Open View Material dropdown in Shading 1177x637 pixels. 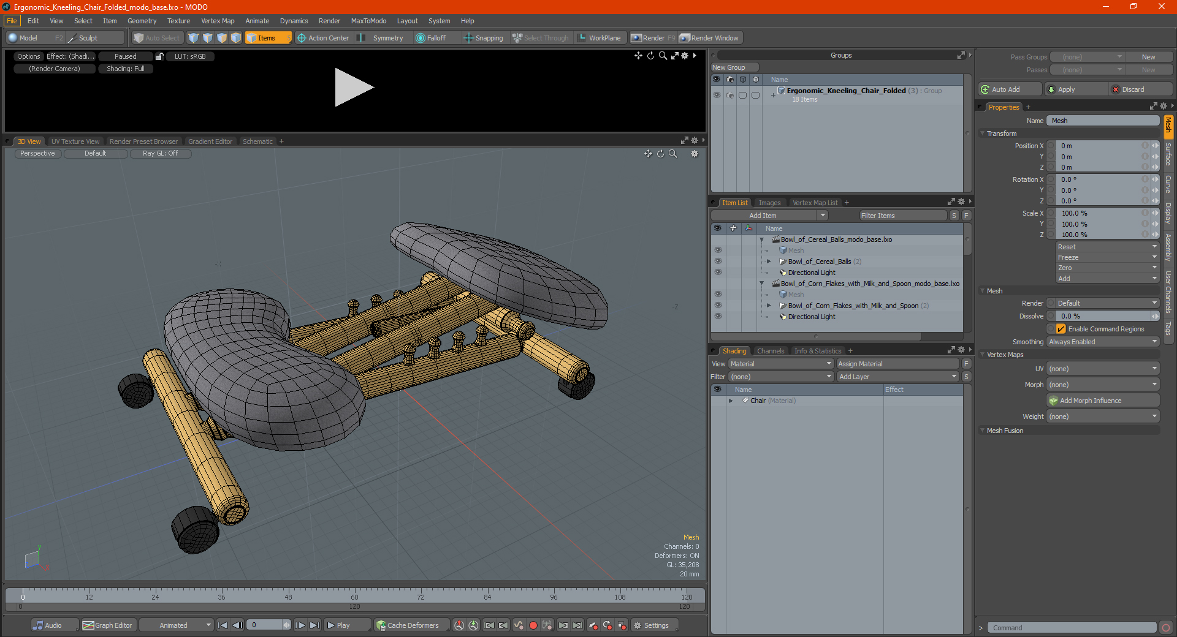pos(781,364)
